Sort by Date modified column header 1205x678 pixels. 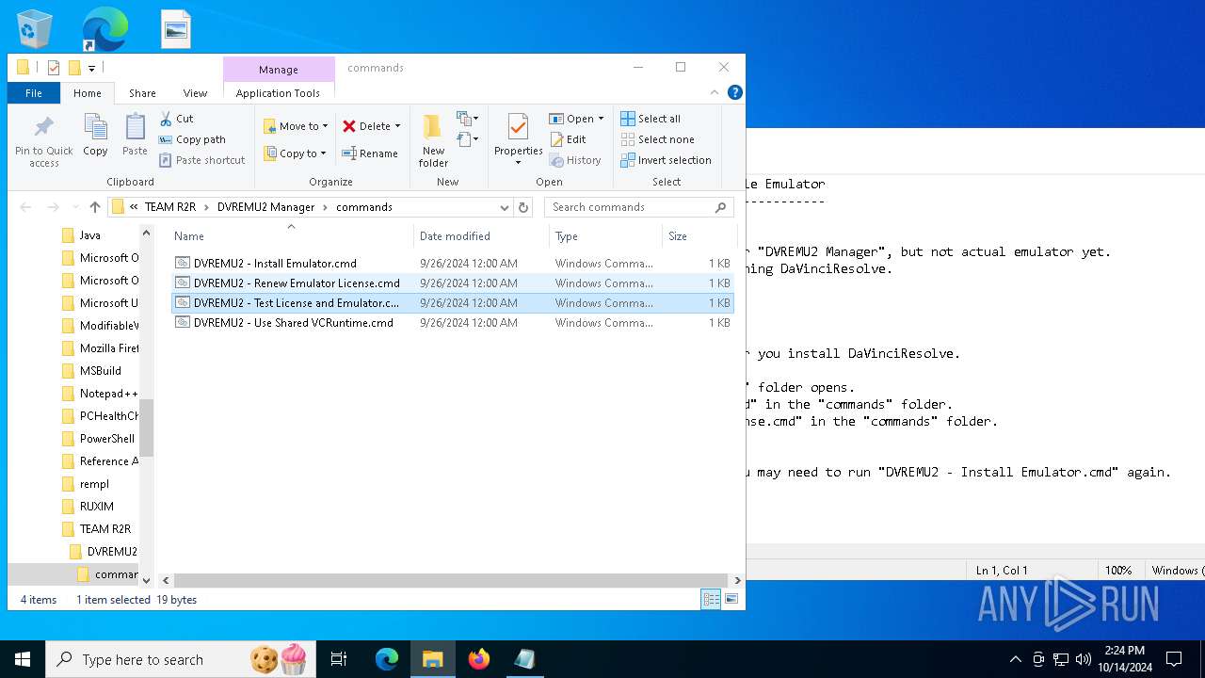(481, 235)
